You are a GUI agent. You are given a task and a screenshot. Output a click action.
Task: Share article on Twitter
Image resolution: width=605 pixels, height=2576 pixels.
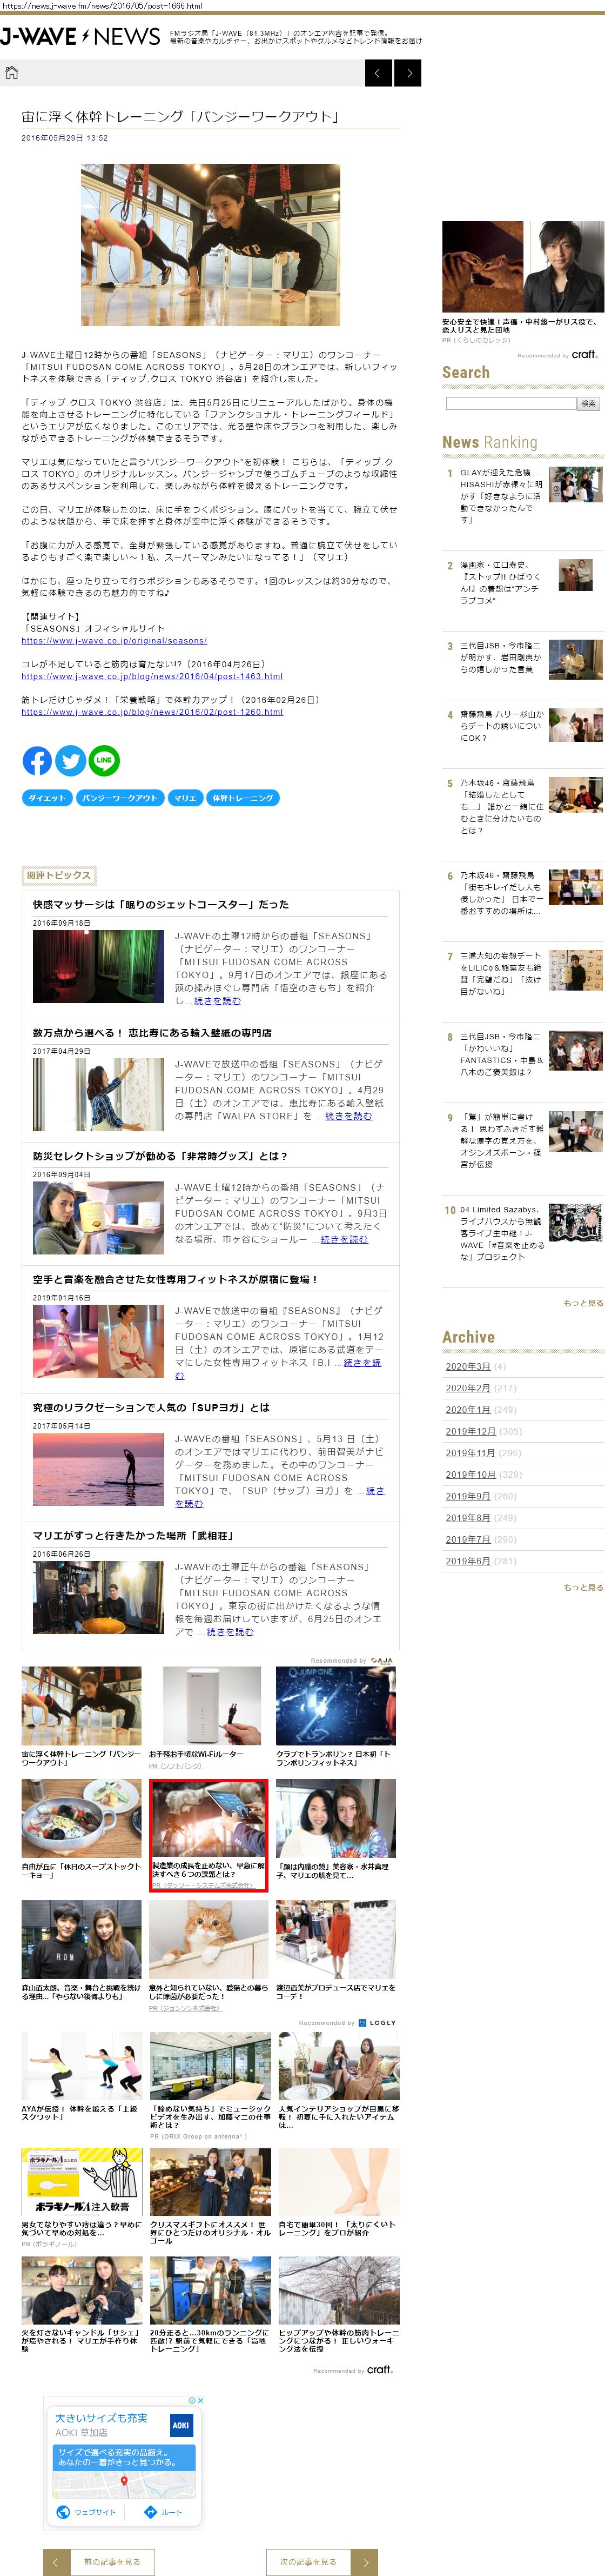71,761
